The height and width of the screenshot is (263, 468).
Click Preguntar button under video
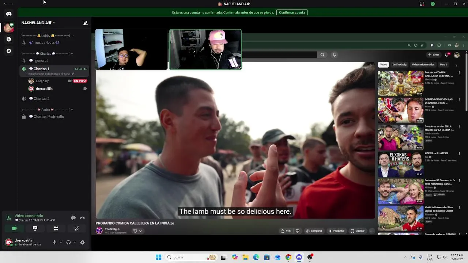point(336,231)
